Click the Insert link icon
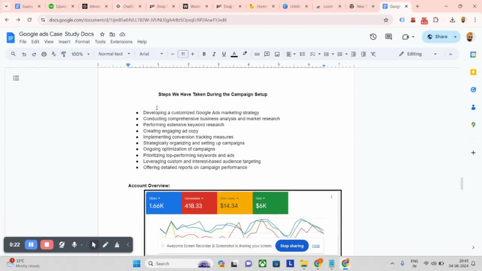This screenshot has width=482, height=271. (257, 54)
